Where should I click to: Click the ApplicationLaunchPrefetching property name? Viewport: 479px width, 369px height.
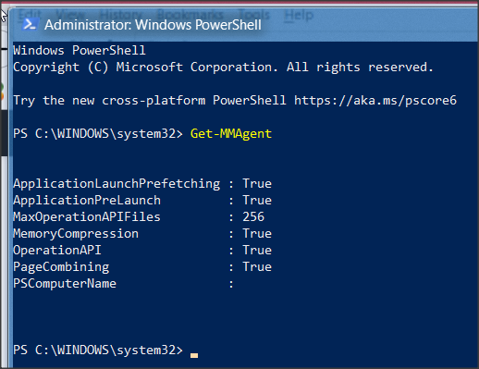(x=117, y=184)
